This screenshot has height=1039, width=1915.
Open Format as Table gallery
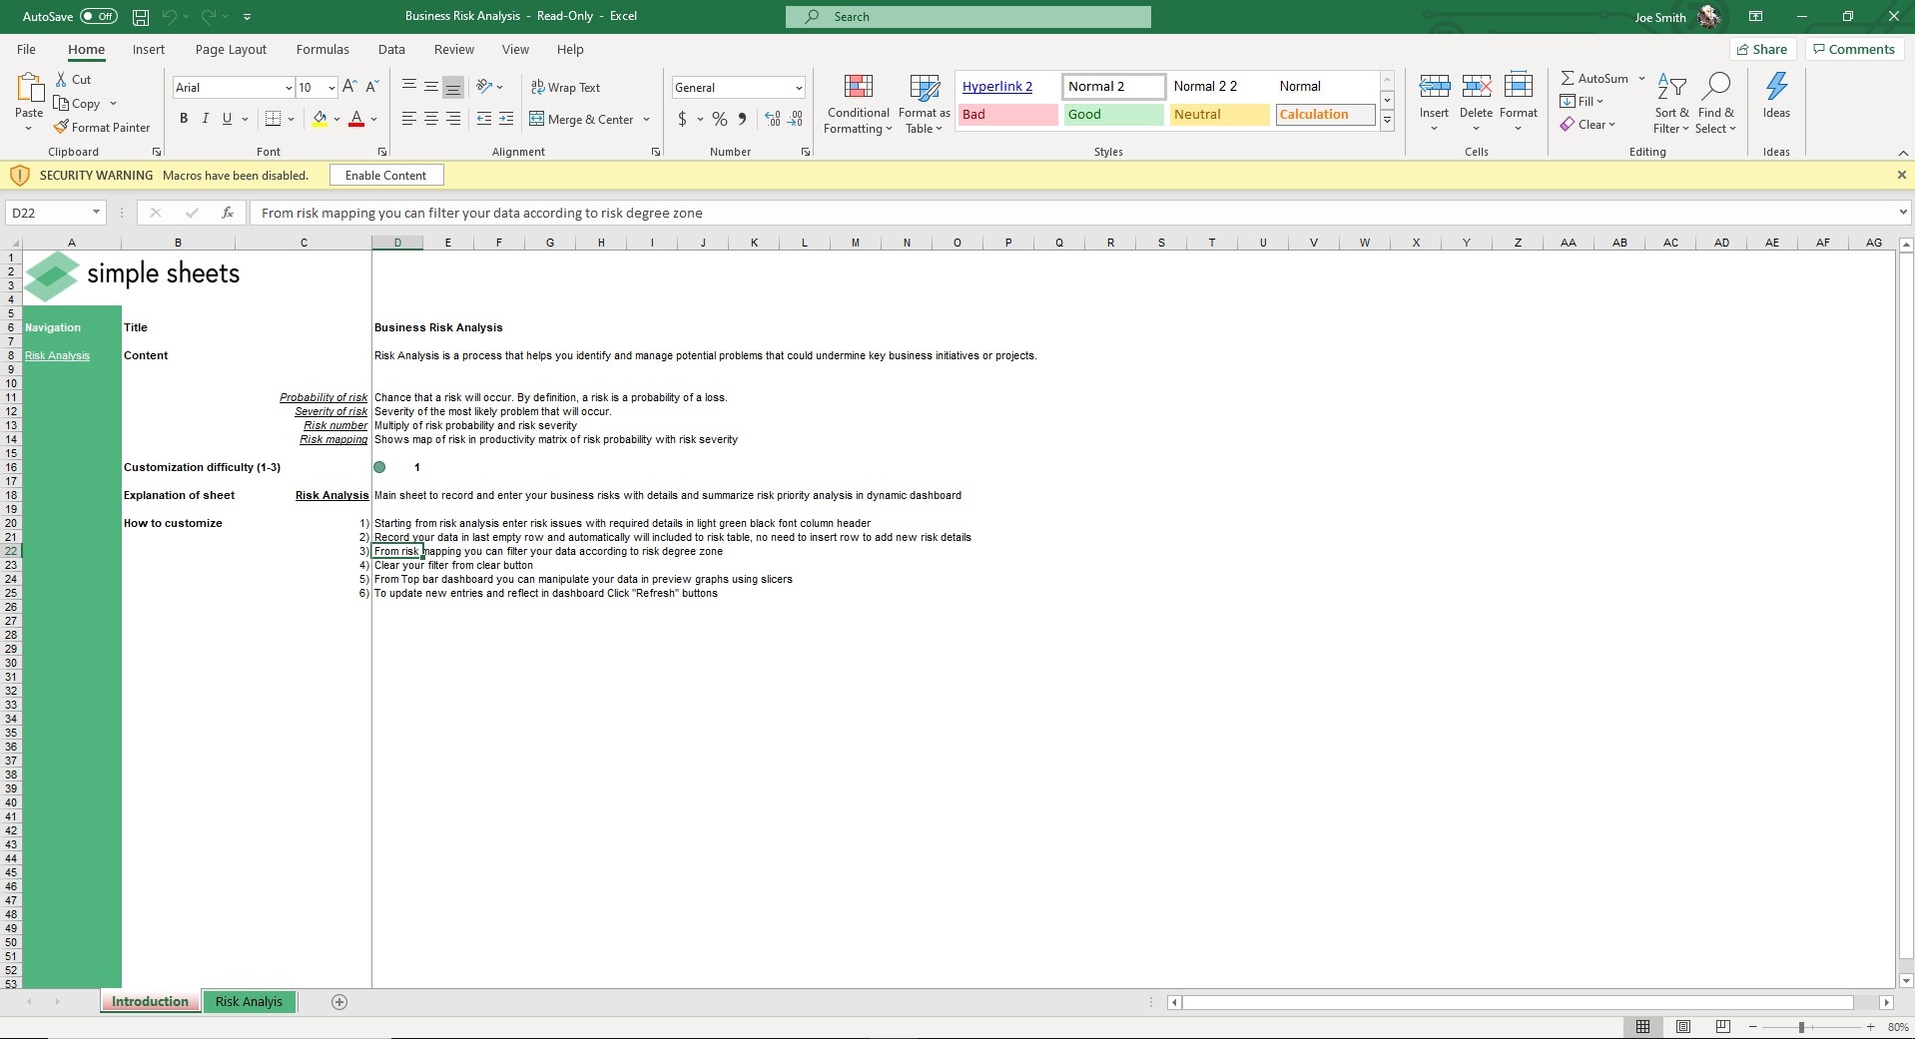(925, 104)
